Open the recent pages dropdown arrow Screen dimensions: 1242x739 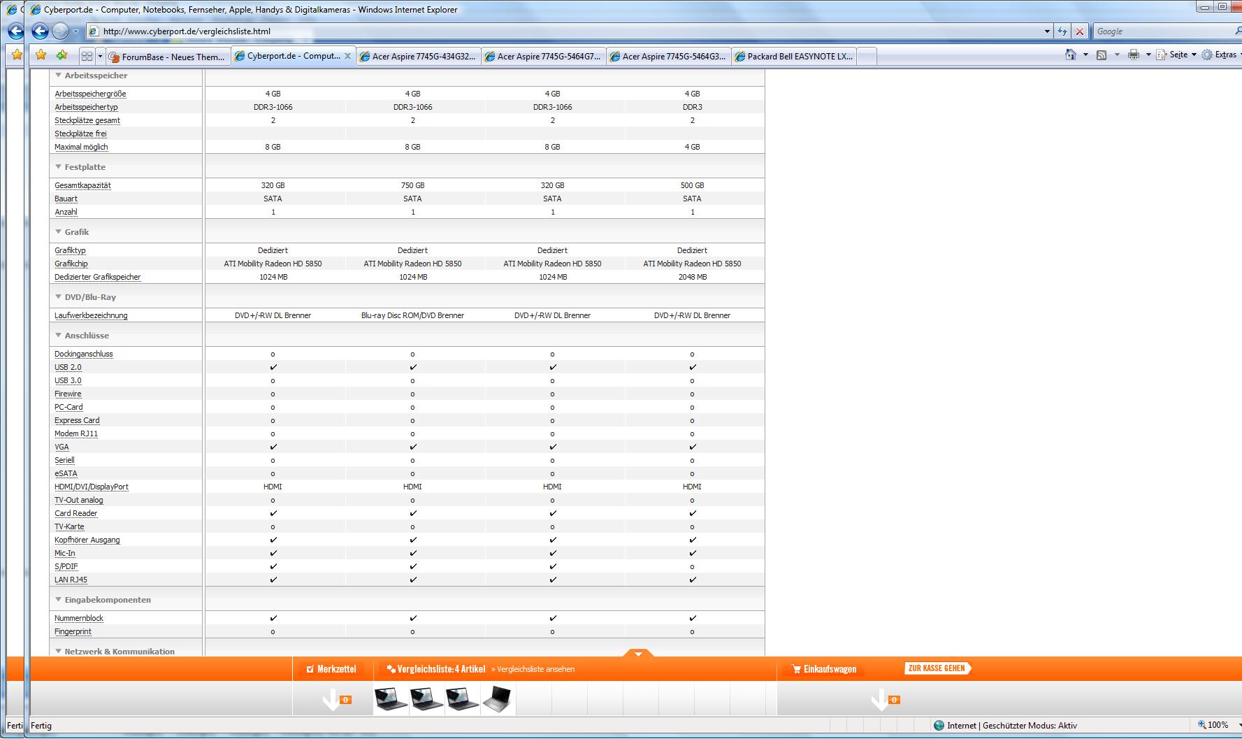[76, 31]
